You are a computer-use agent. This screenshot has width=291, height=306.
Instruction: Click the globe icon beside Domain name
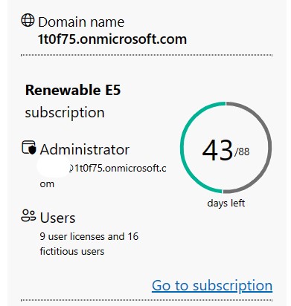[28, 20]
